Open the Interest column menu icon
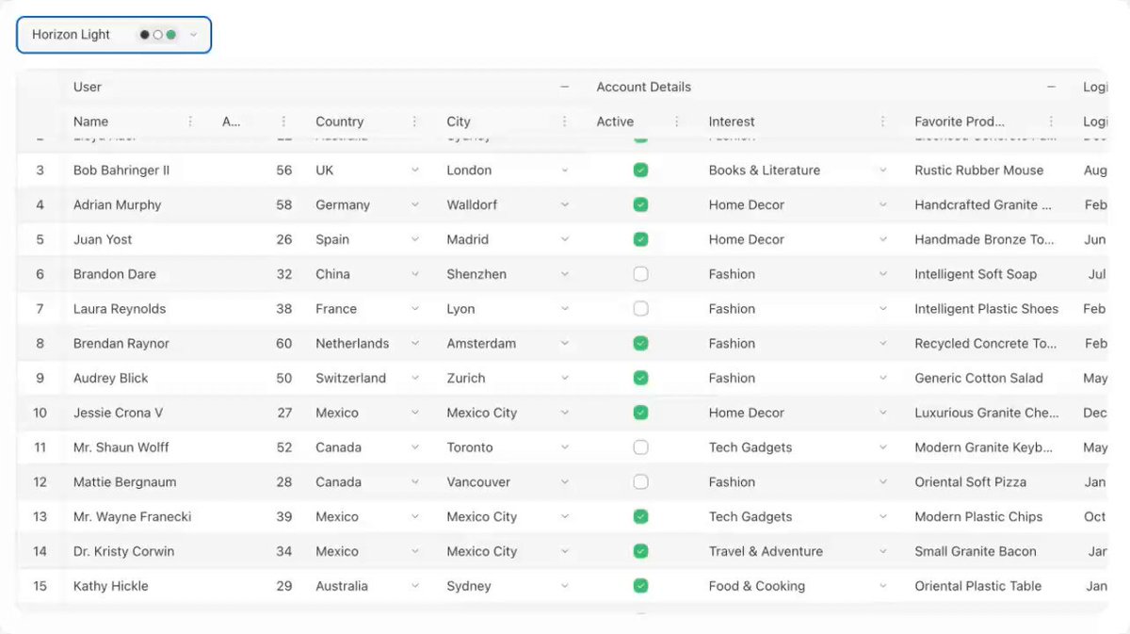The width and height of the screenshot is (1130, 634). pos(882,122)
